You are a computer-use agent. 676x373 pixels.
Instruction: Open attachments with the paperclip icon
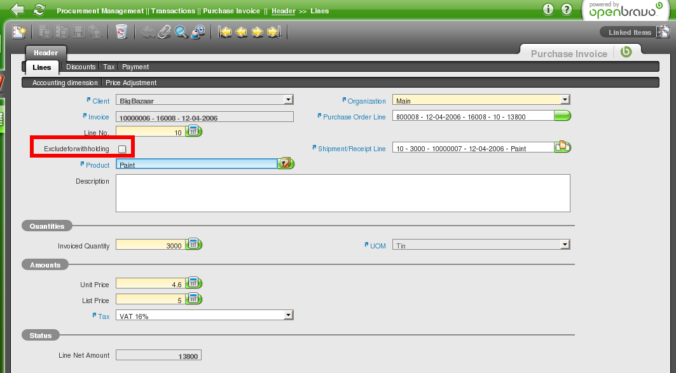coord(165,32)
